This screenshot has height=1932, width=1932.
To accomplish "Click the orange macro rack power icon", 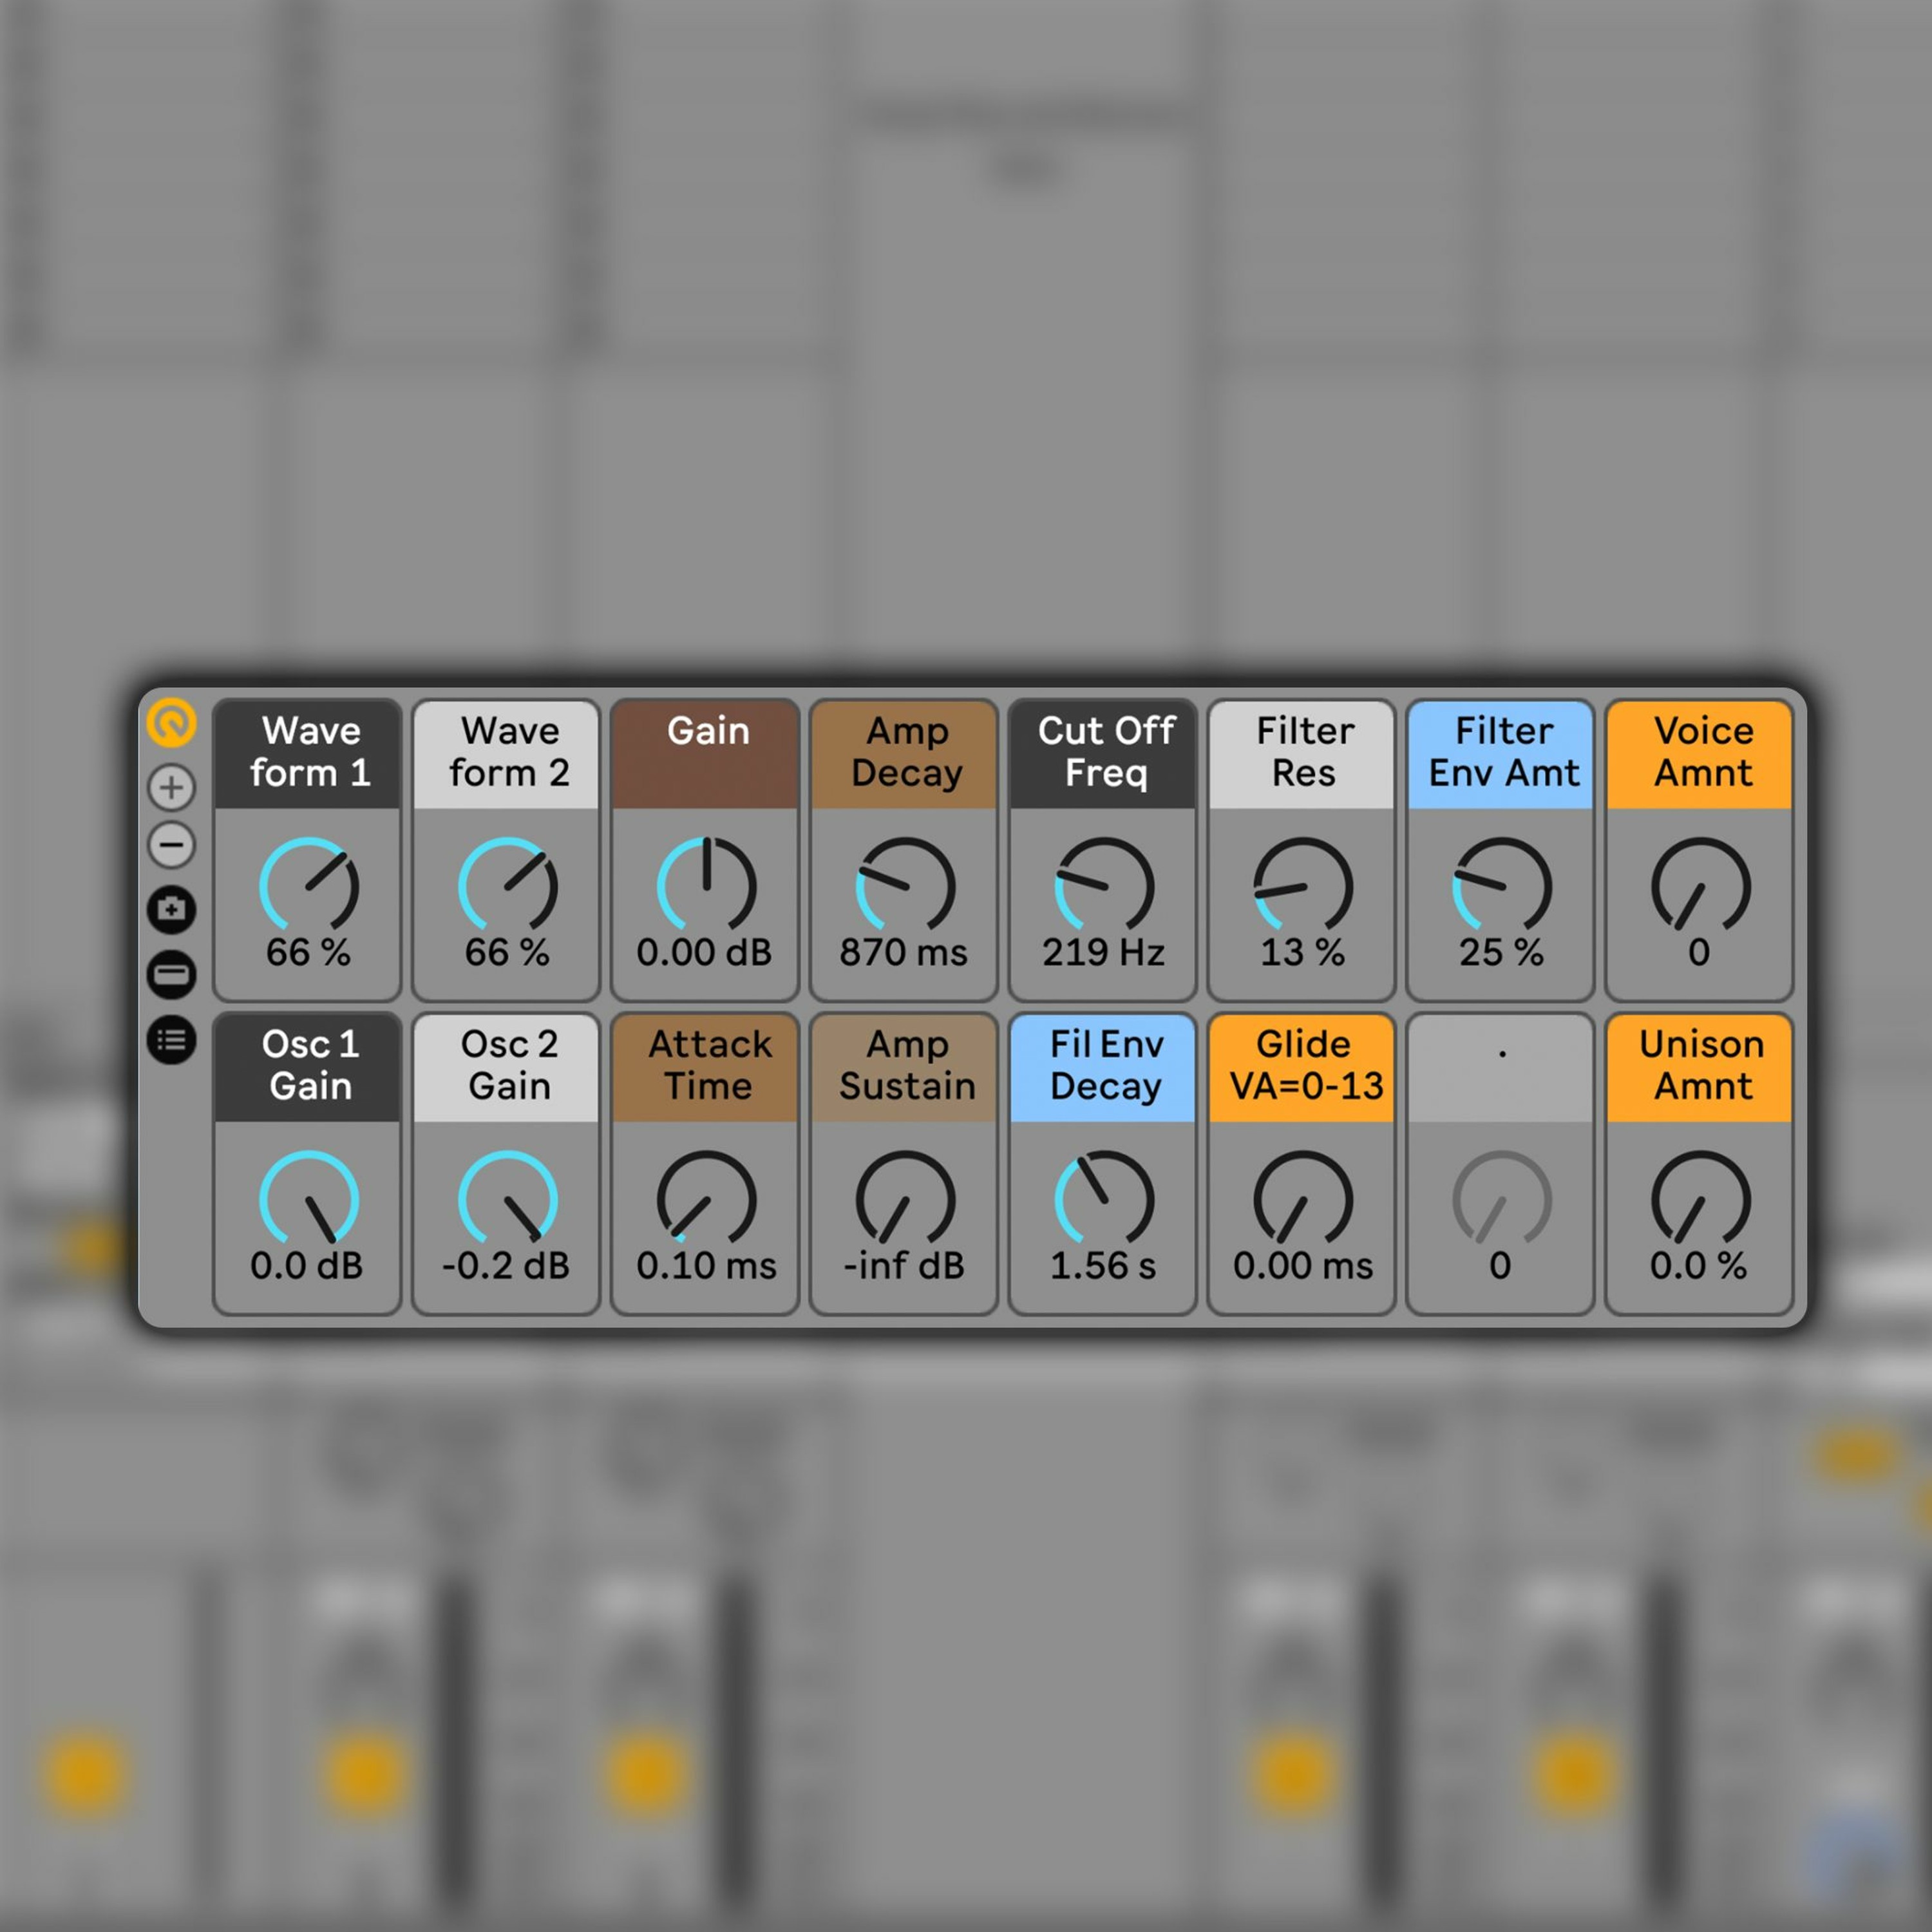I will click(x=171, y=722).
